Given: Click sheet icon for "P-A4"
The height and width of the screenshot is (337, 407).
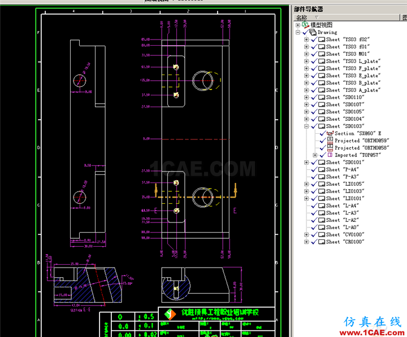Looking at the screenshot, I should [322, 169].
